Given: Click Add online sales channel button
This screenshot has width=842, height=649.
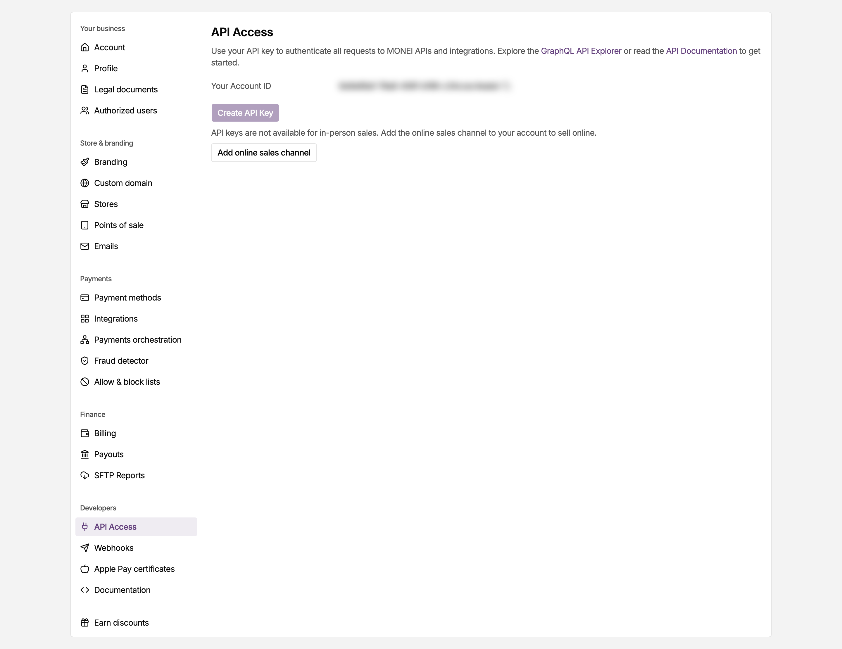Looking at the screenshot, I should 264,153.
